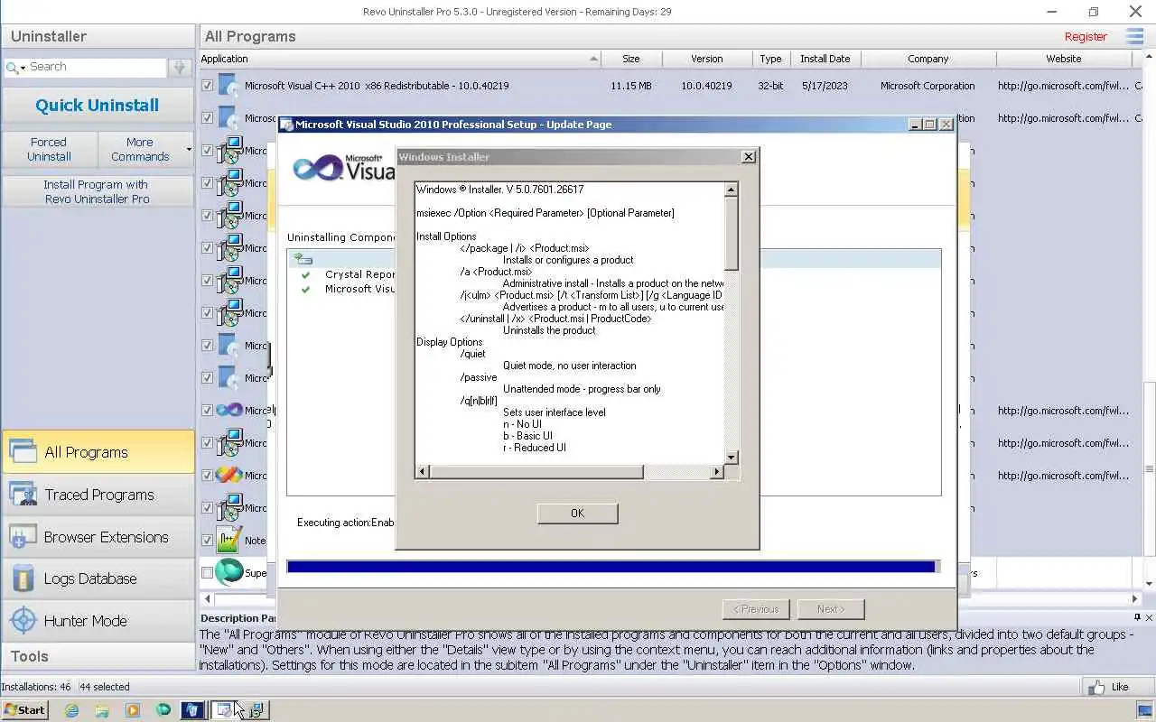The height and width of the screenshot is (722, 1156).
Task: Click the left arrow of the program list horizontal scrollbar
Action: coord(208,598)
